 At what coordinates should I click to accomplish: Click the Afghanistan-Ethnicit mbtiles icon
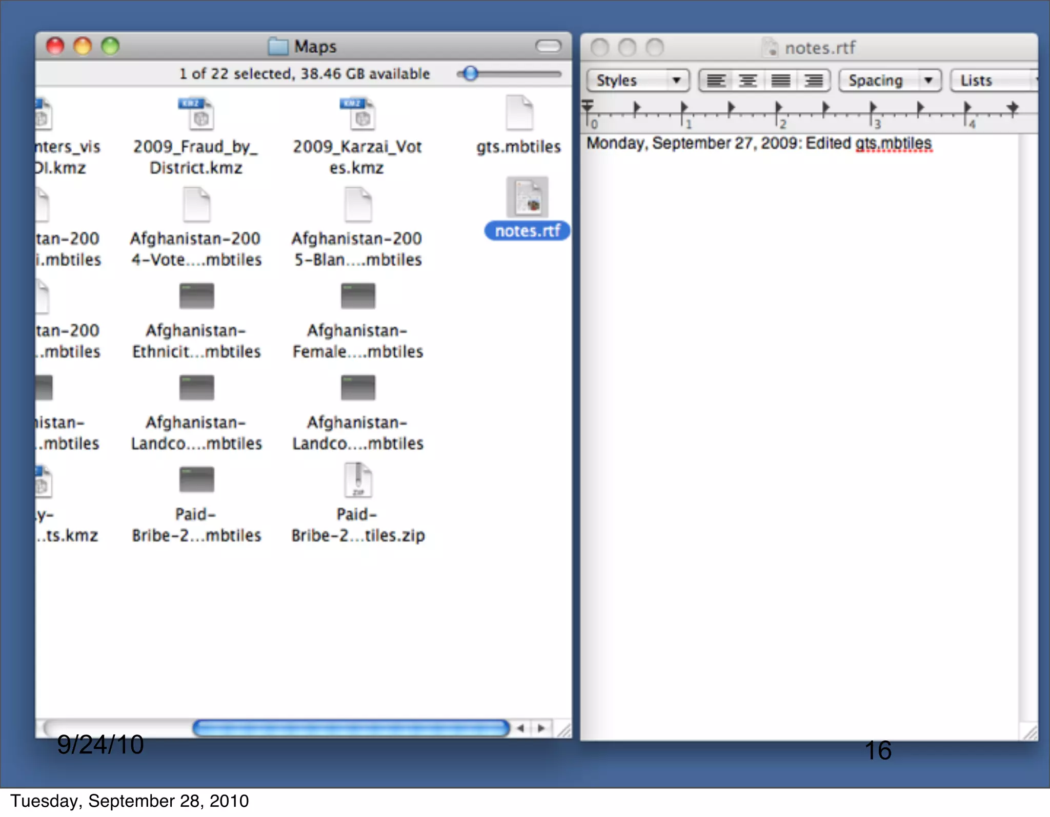[196, 296]
